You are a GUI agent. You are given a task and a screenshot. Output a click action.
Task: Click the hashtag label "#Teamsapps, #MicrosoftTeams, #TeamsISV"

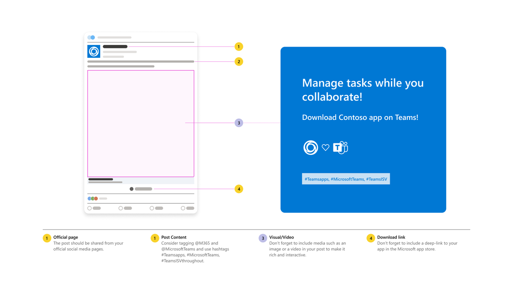346,179
